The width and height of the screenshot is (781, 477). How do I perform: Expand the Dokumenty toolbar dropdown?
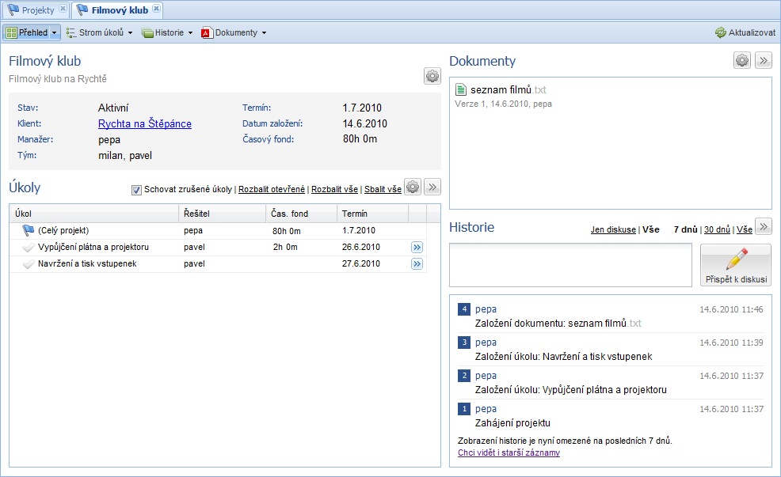264,32
